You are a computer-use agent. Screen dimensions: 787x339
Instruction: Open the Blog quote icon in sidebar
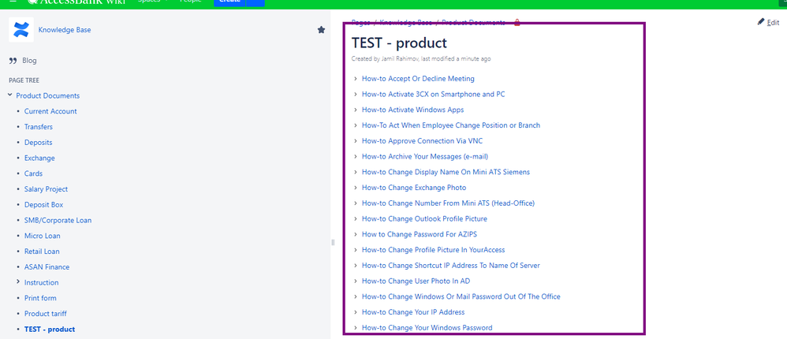coord(13,61)
